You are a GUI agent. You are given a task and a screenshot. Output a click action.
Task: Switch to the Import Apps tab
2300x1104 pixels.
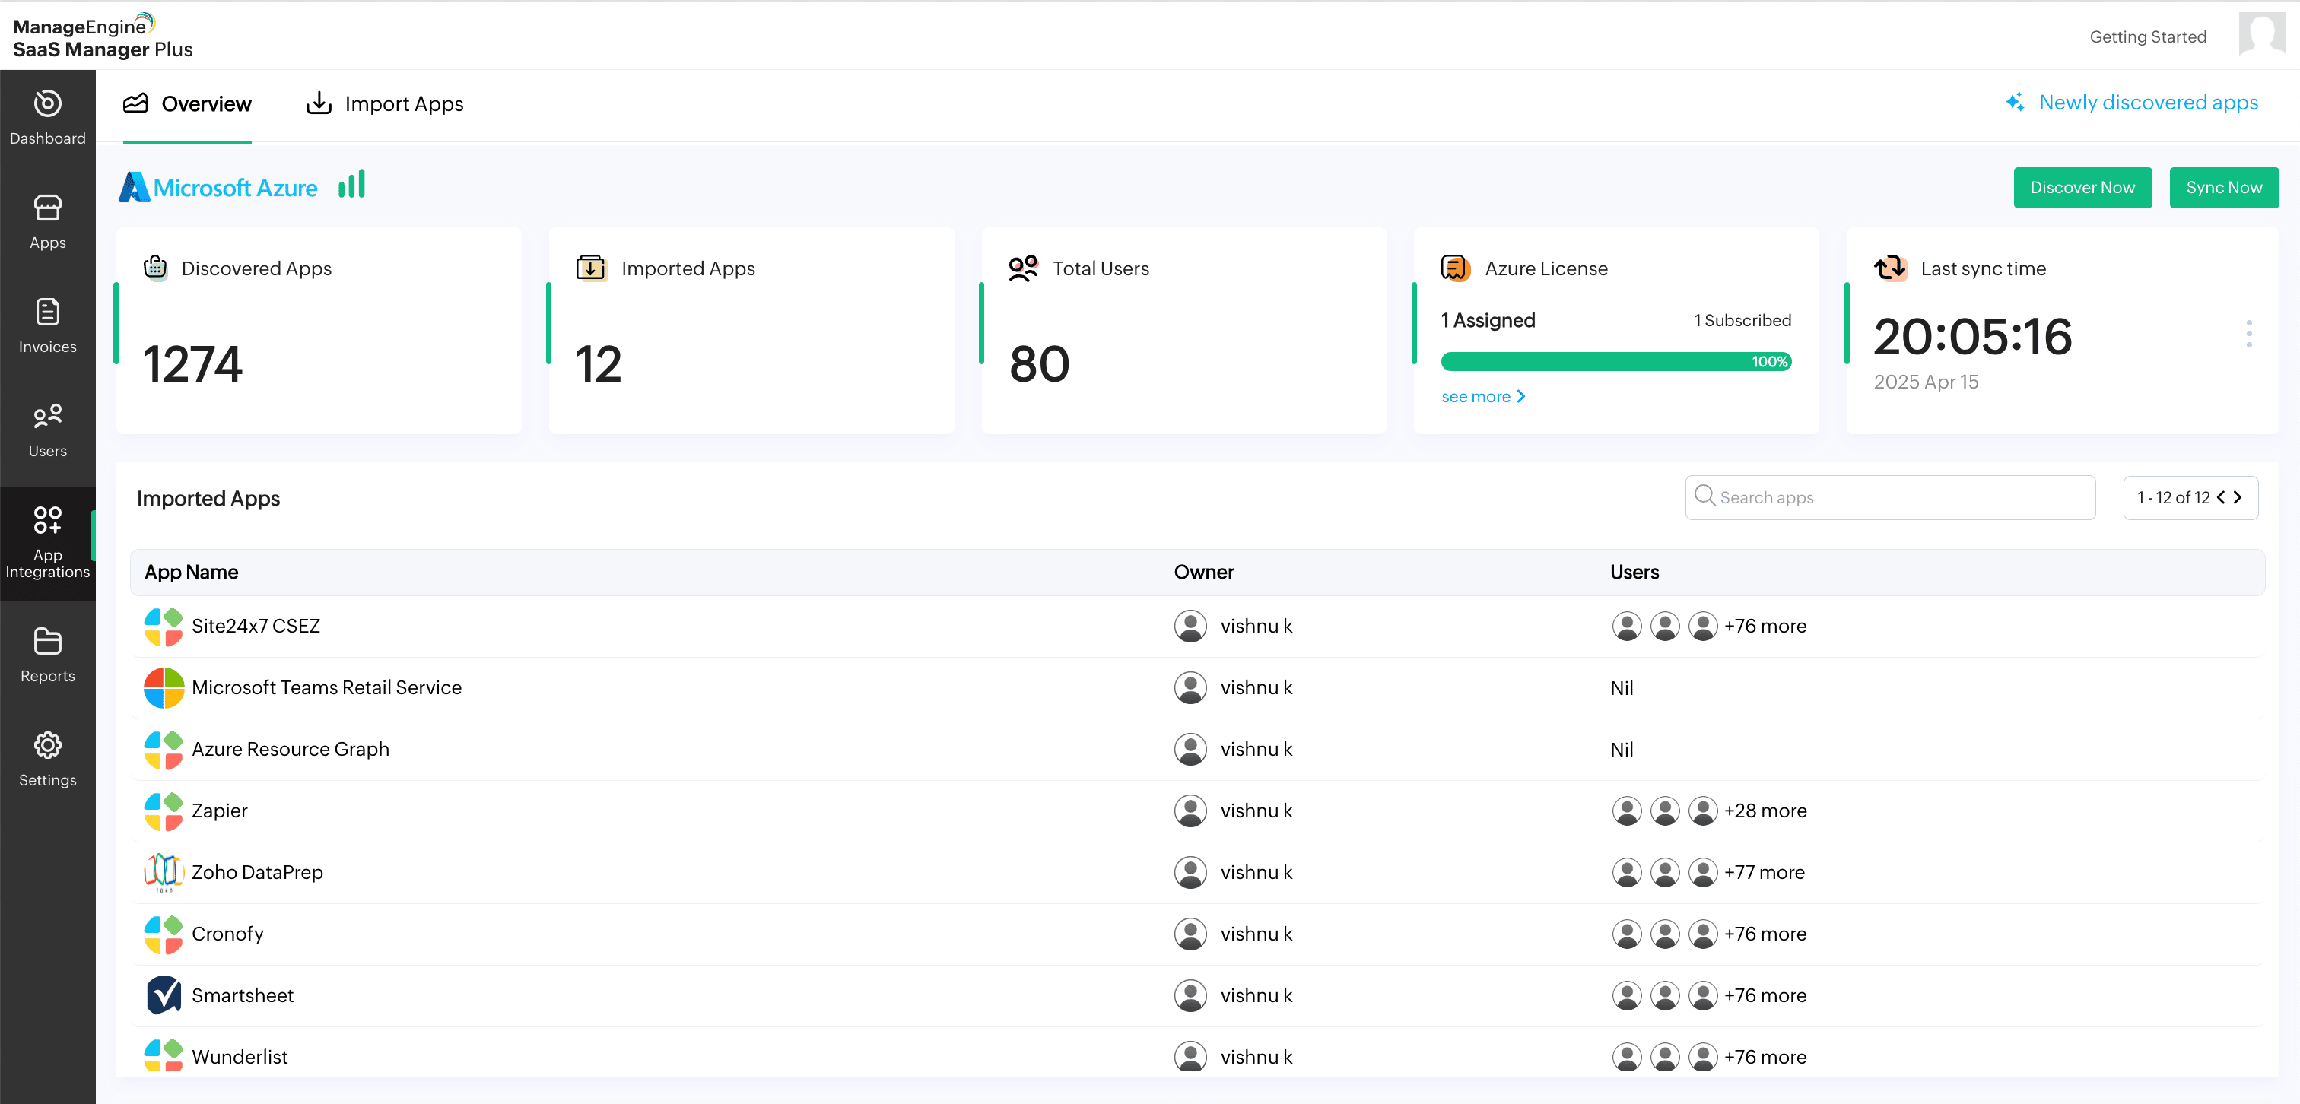pyautogui.click(x=385, y=103)
